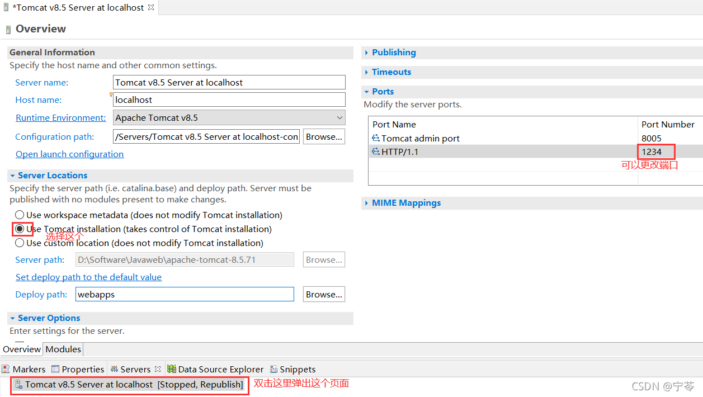Click the Properties view icon

click(x=55, y=369)
